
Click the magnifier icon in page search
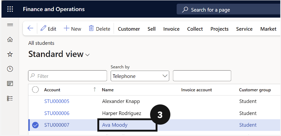[185, 10]
